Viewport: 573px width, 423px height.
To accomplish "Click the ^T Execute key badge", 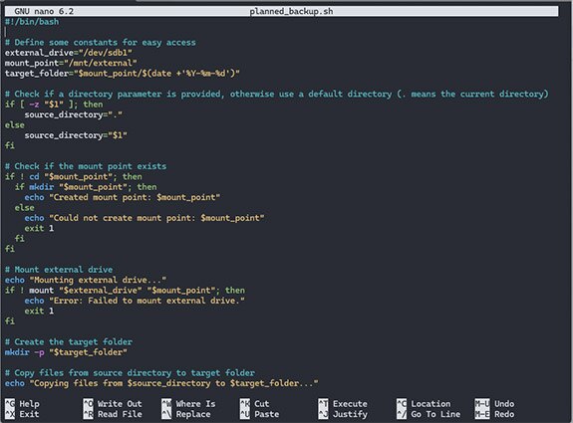I will 323,404.
